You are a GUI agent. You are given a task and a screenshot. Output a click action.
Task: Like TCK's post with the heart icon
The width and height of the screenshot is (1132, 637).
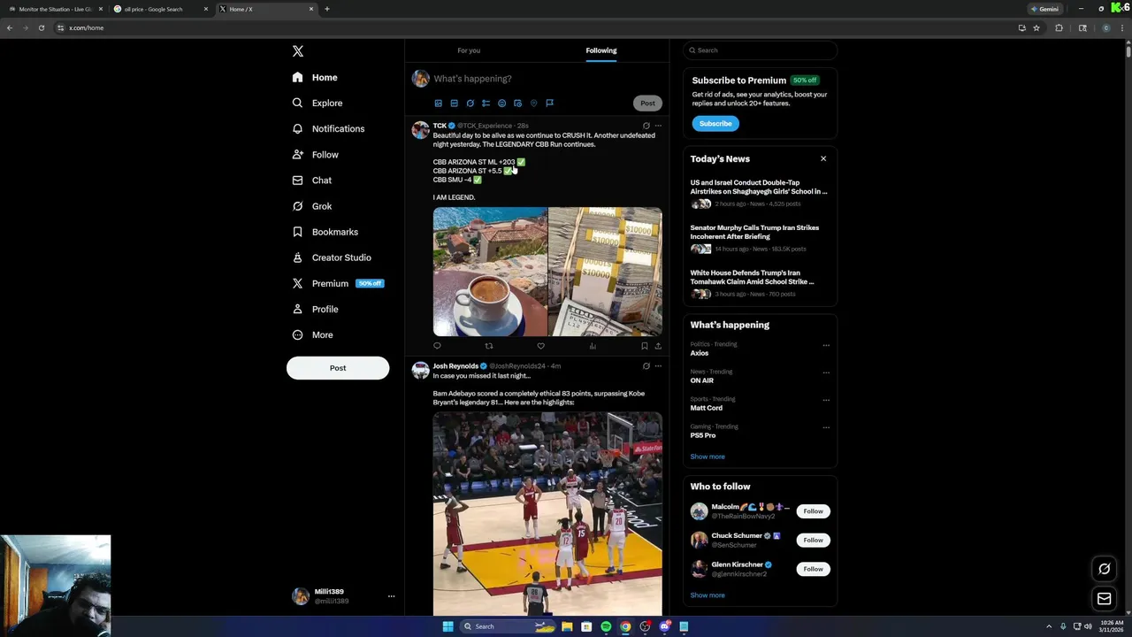(x=540, y=346)
